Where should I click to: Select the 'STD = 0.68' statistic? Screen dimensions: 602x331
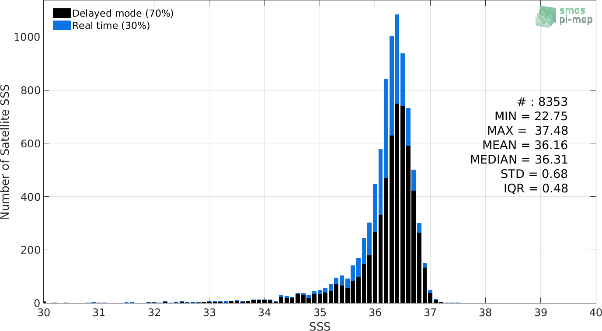click(534, 174)
